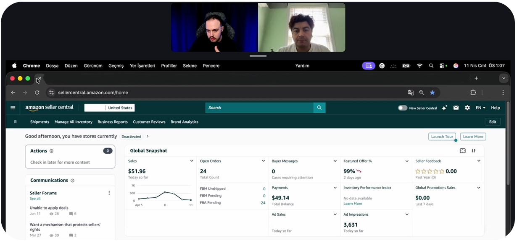Viewport: 517px width, 243px height.
Task: Click the United States store selector
Action: point(110,108)
